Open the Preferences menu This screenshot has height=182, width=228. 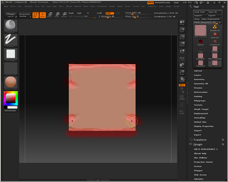click(102, 6)
